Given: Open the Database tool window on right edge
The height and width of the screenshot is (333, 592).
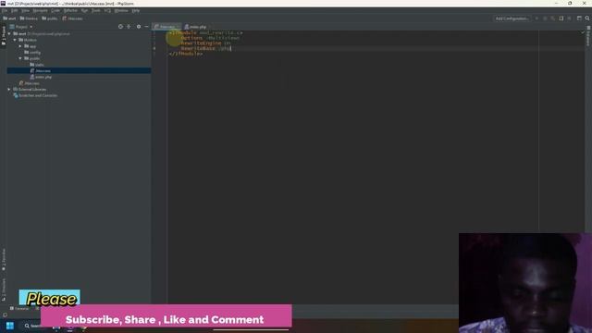Looking at the screenshot, I should click(x=588, y=37).
